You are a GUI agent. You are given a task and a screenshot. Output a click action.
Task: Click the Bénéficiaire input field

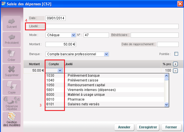click(x=155, y=35)
